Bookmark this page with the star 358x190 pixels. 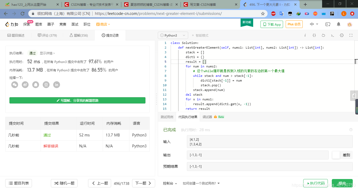[263, 14]
